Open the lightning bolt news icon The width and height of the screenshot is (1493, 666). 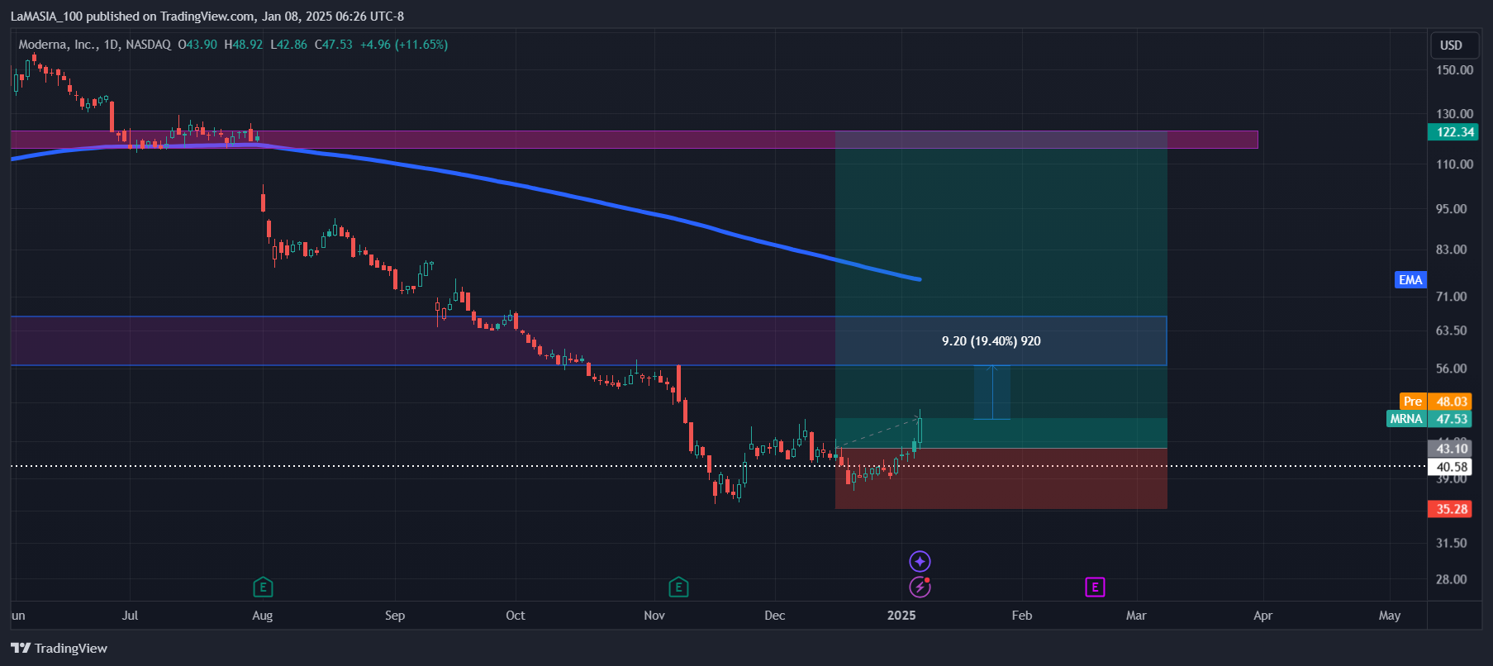click(920, 588)
